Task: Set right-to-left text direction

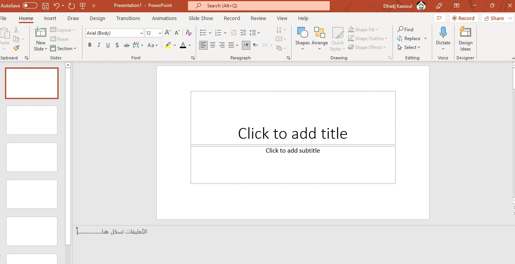Action: pyautogui.click(x=255, y=45)
